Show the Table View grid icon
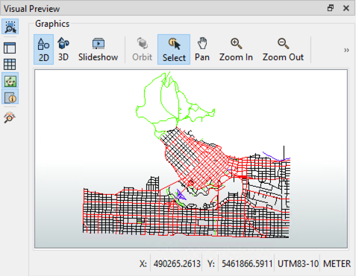The image size is (356, 276). [10, 64]
